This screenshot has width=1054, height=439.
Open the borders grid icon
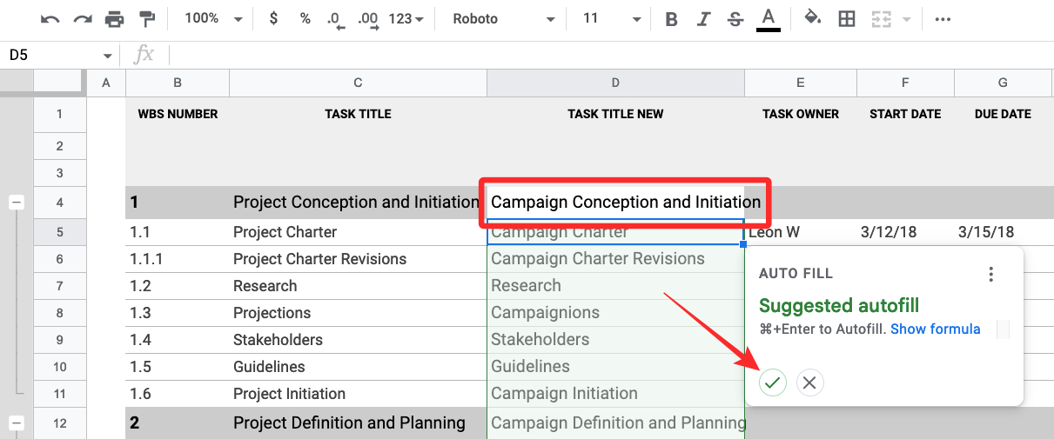tap(846, 18)
